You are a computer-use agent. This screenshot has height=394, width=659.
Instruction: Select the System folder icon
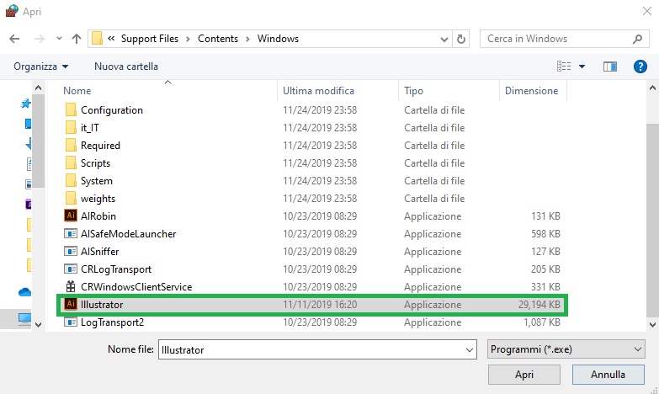71,180
